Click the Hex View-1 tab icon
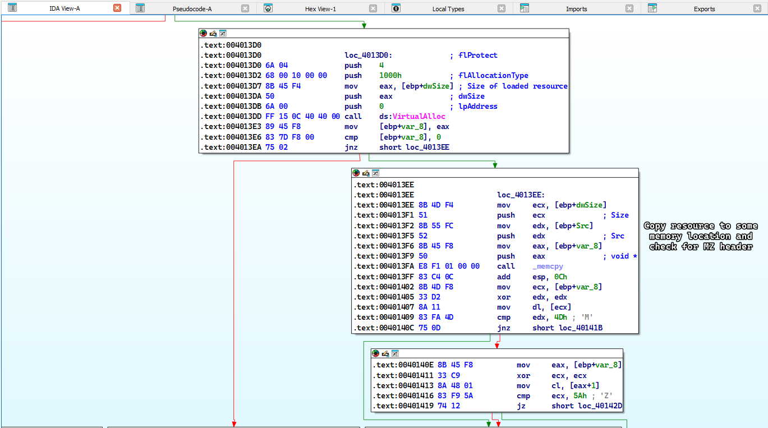 (268, 8)
